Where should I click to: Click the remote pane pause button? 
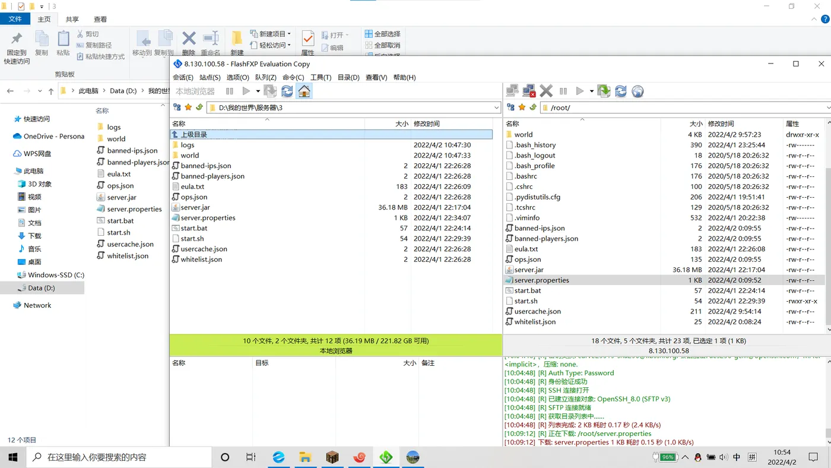(x=563, y=91)
